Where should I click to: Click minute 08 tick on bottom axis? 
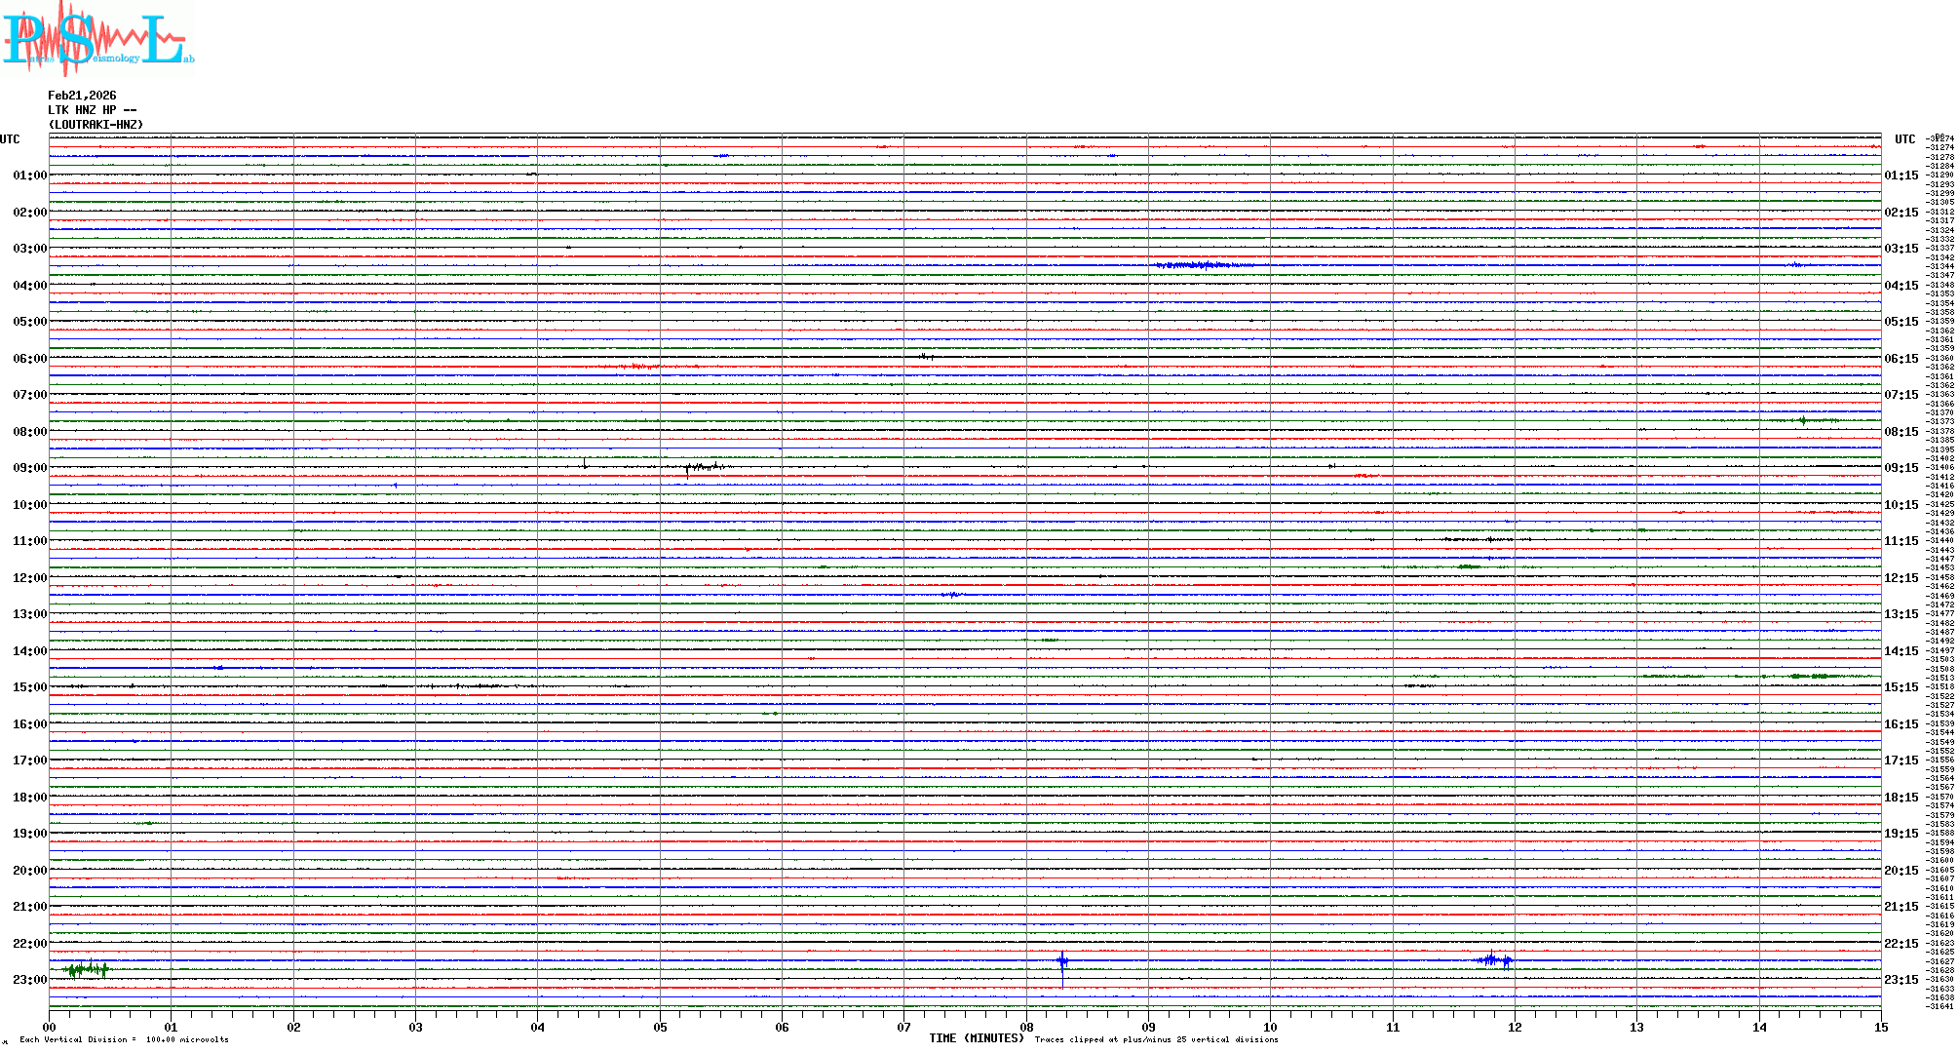coord(1026,1027)
